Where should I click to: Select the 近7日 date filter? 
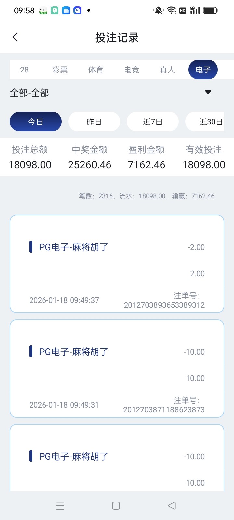tap(153, 122)
